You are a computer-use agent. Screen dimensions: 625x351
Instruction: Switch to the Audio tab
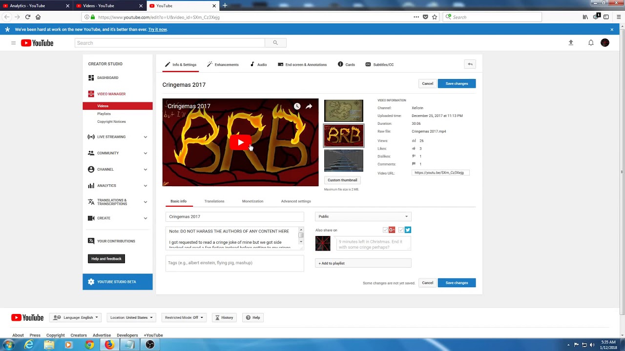coord(258,64)
